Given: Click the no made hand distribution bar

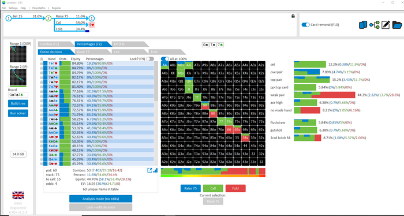Looking at the screenshot, I should point(307,110).
